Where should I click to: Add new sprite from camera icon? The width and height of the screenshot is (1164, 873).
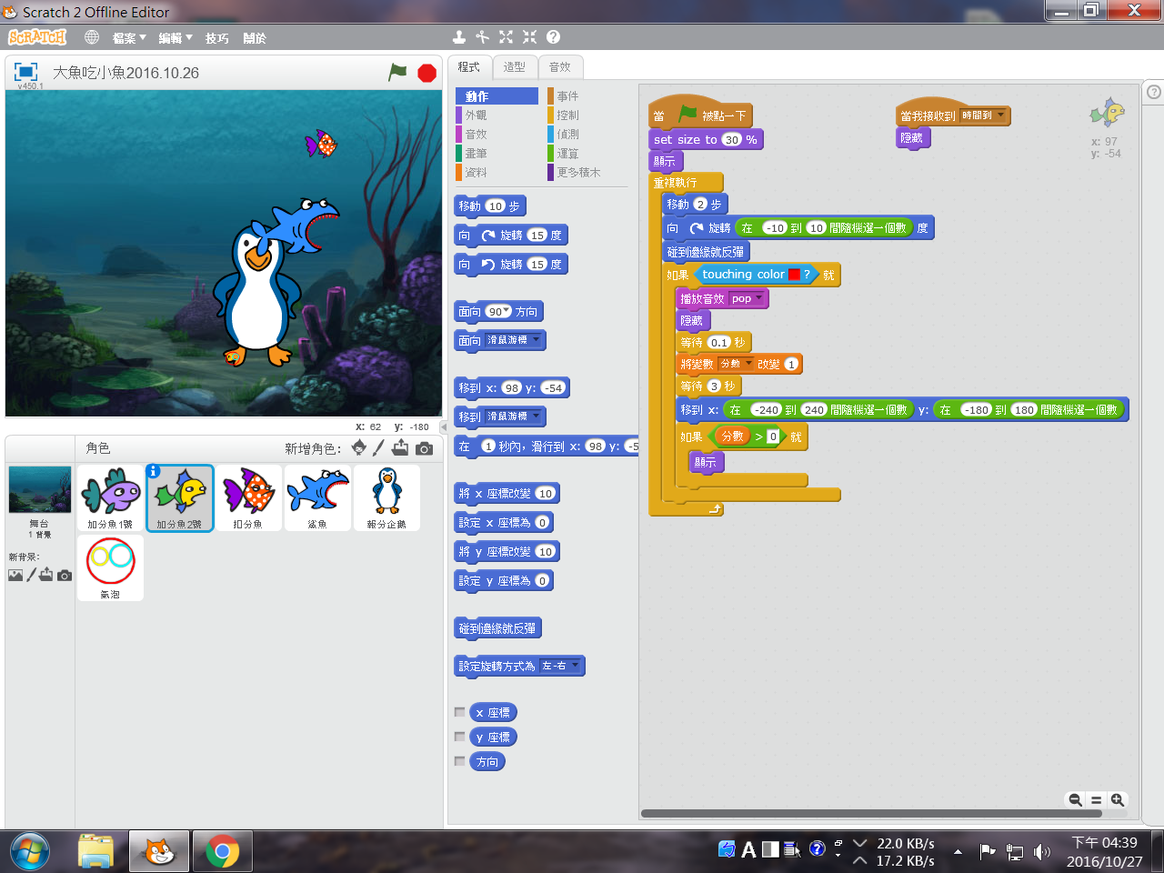click(x=424, y=448)
